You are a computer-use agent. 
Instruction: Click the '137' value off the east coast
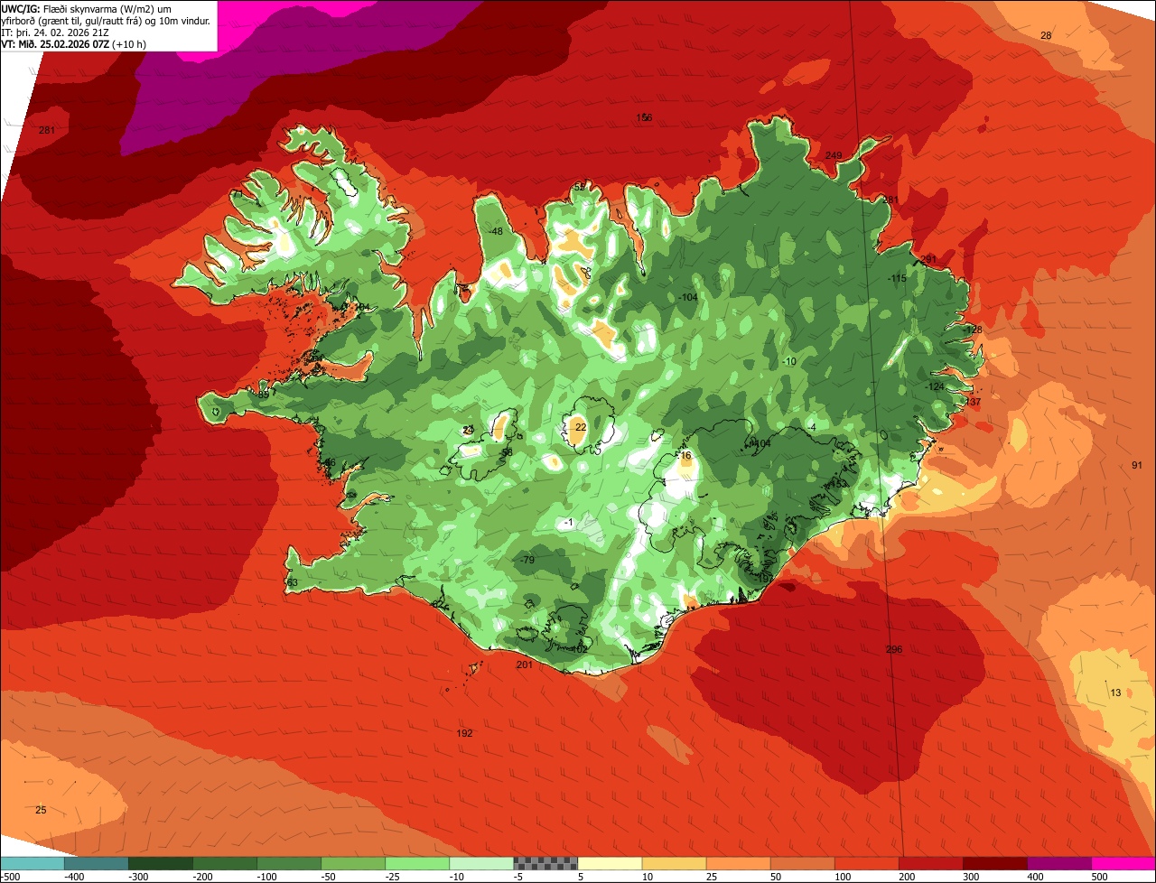973,402
